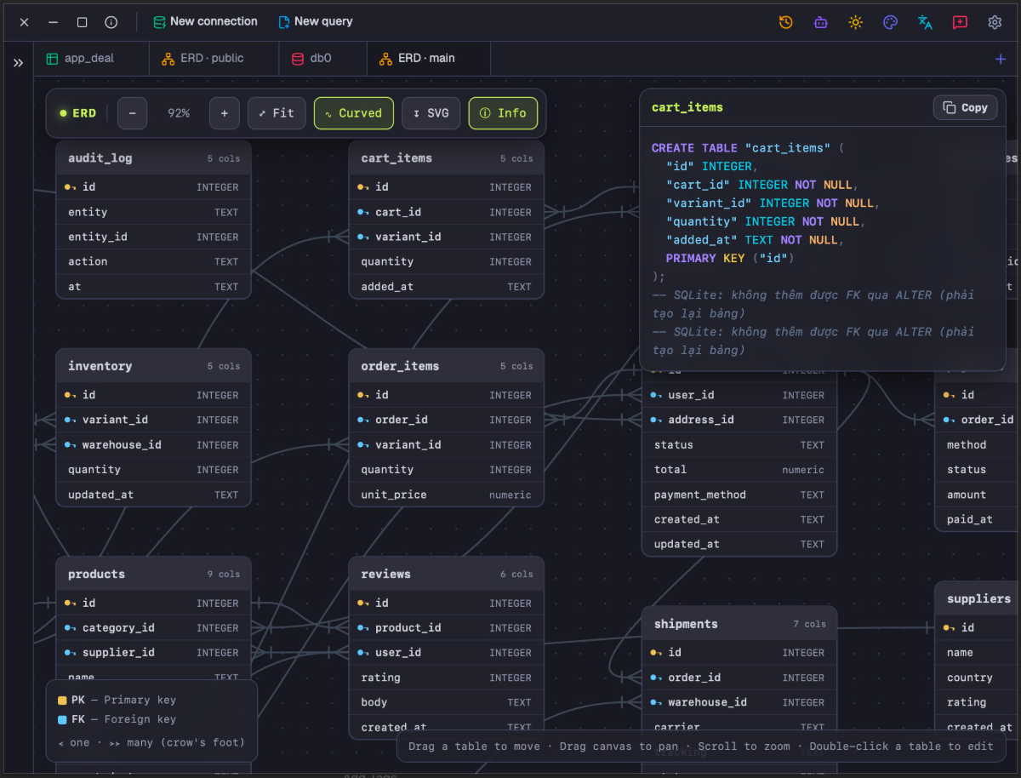Click the PK — Primary key legend entry
Image resolution: width=1021 pixels, height=778 pixels.
(x=117, y=700)
